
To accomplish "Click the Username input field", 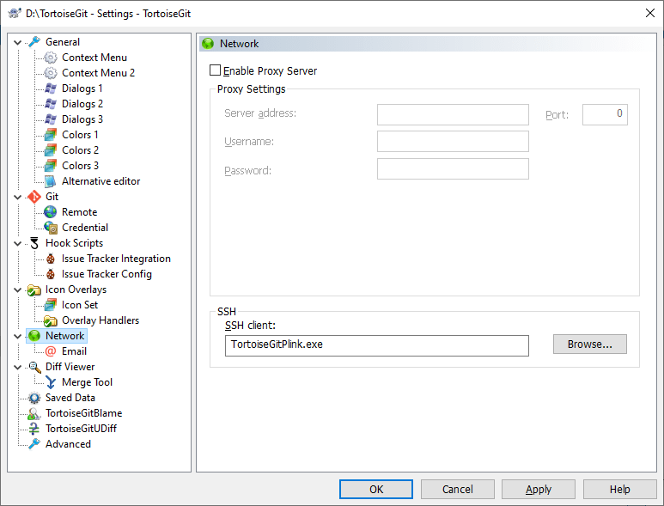I will pos(453,141).
